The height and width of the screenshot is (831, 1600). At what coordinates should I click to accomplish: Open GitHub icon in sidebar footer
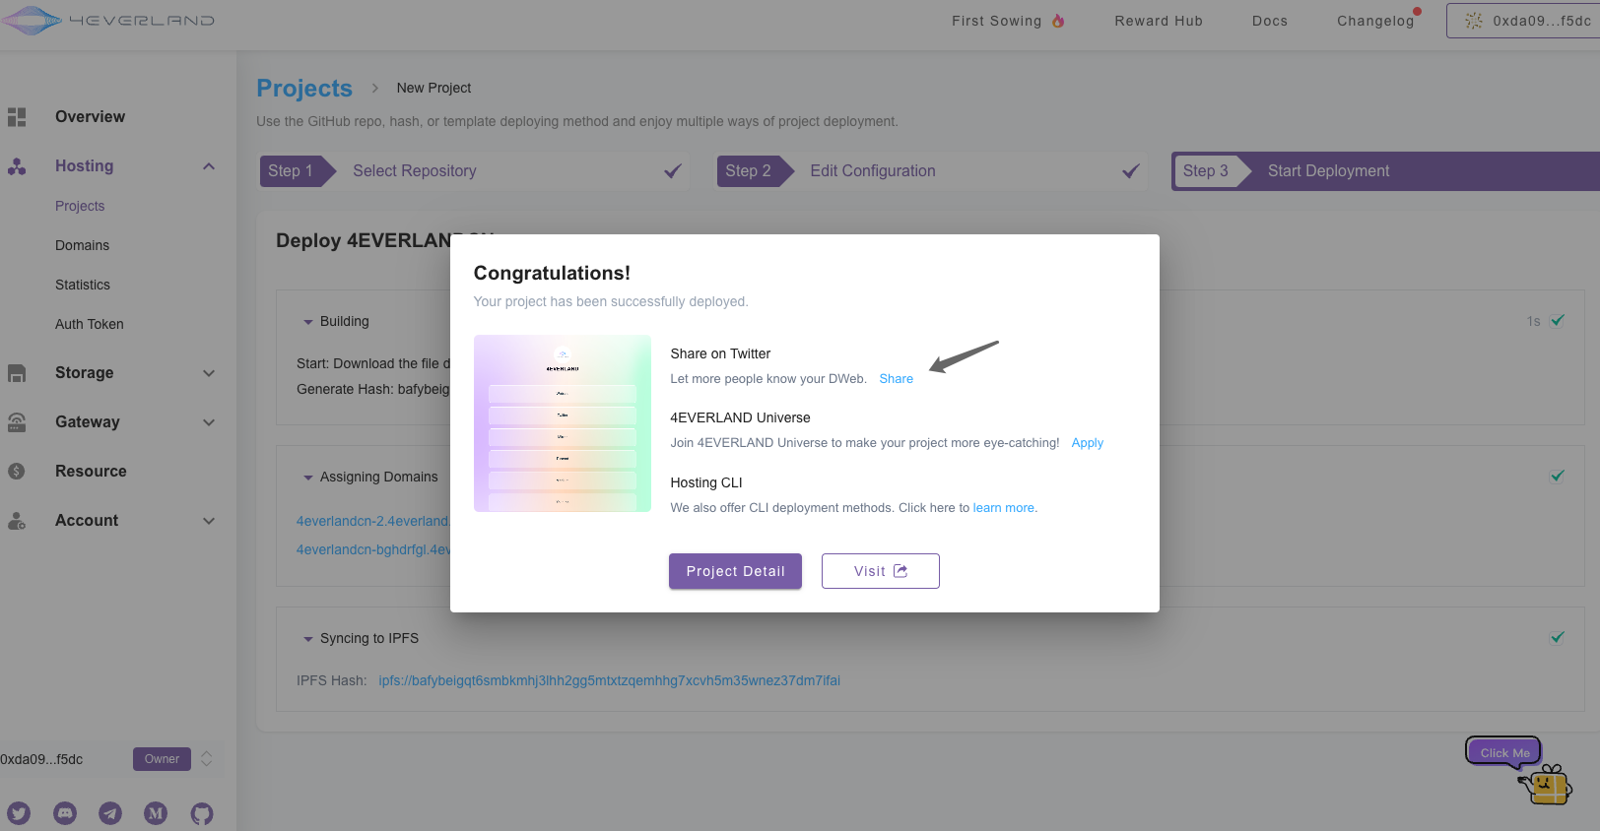tap(202, 813)
